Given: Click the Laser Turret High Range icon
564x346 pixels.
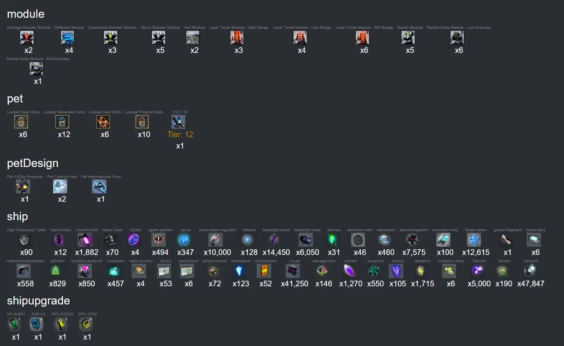Looking at the screenshot, I should tap(237, 38).
